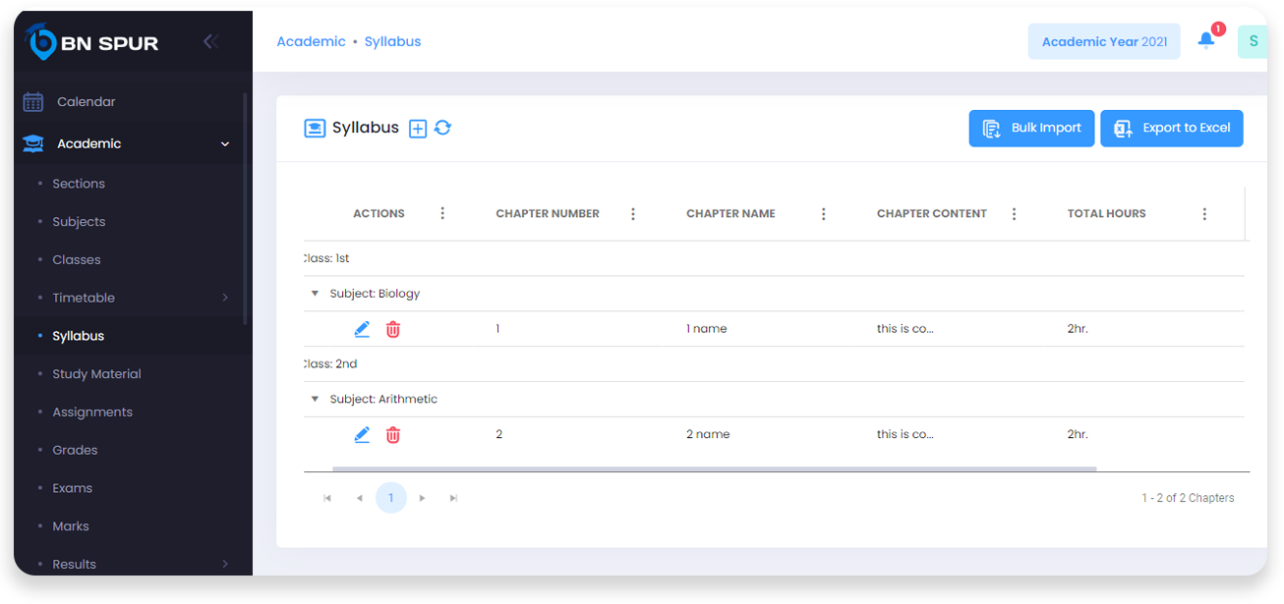This screenshot has height=604, width=1284.
Task: Expand the Timetable submenu
Action: tap(224, 298)
